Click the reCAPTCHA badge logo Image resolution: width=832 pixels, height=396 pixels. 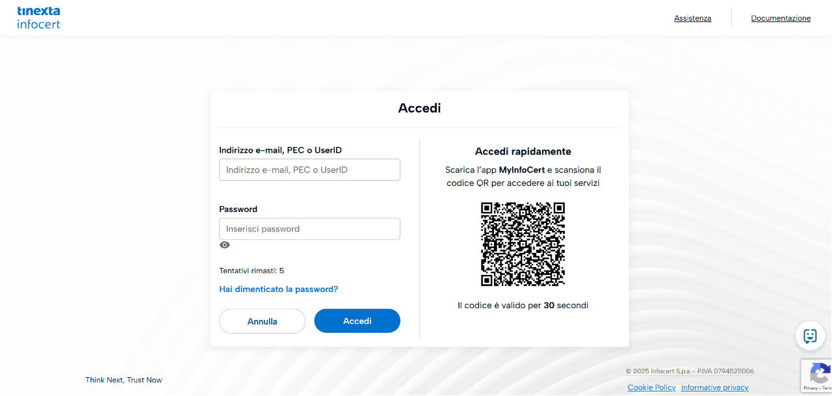[820, 374]
